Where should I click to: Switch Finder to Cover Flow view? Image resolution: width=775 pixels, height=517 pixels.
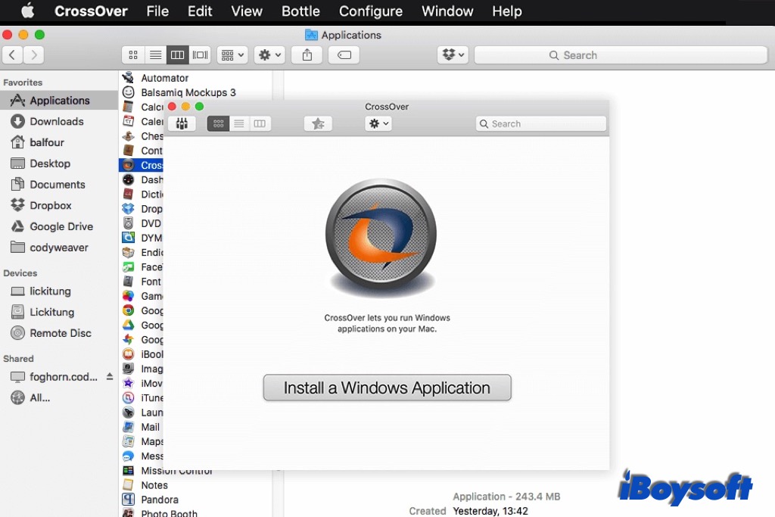coord(200,55)
